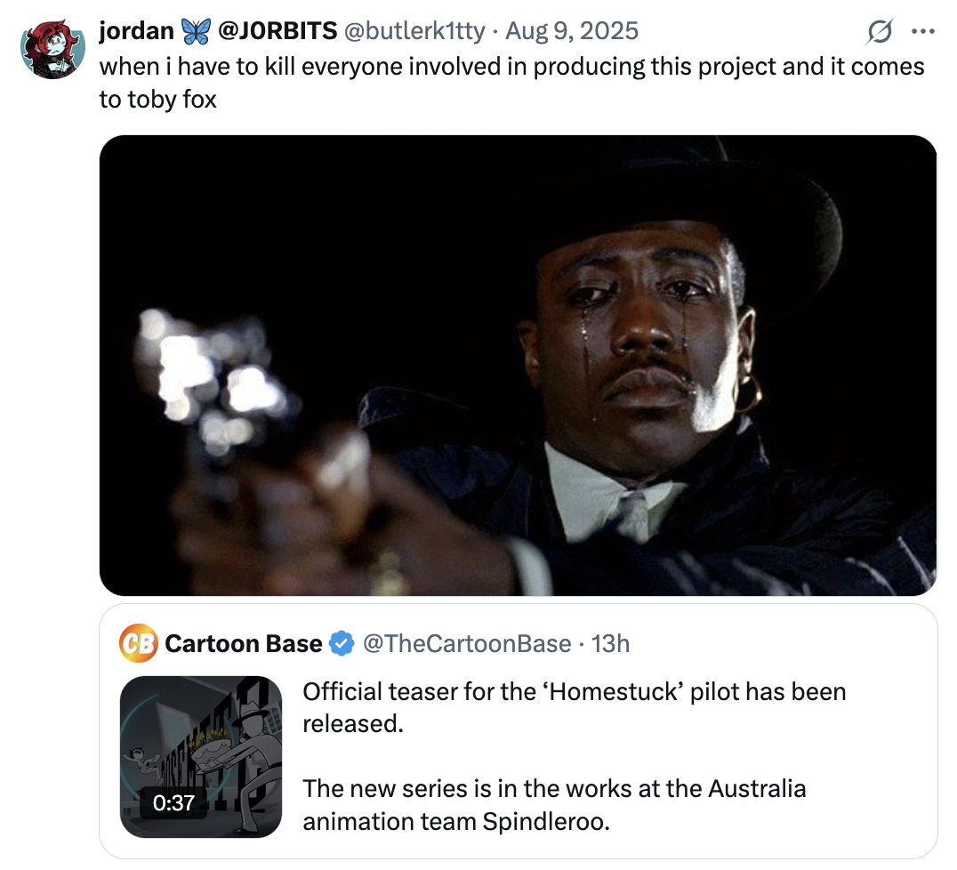Click the @JORBITS name text

tap(277, 31)
